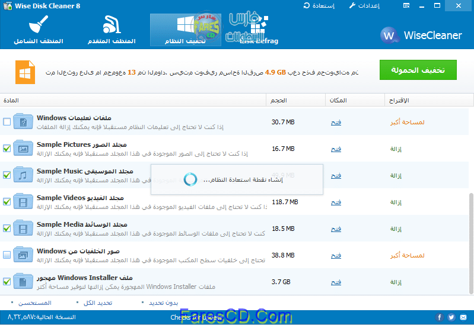Click the email icon in status bar
This screenshot has height=325, width=474.
(x=463, y=317)
